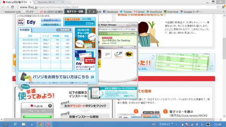Click the trash icon in Widget Manager
226x127 pixels.
135,47
